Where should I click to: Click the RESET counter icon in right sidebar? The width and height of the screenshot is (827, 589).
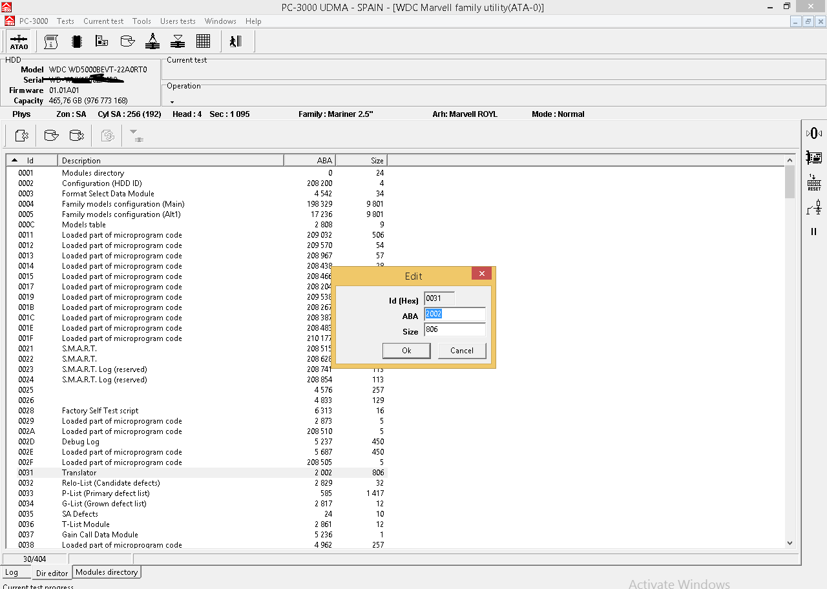[x=814, y=183]
